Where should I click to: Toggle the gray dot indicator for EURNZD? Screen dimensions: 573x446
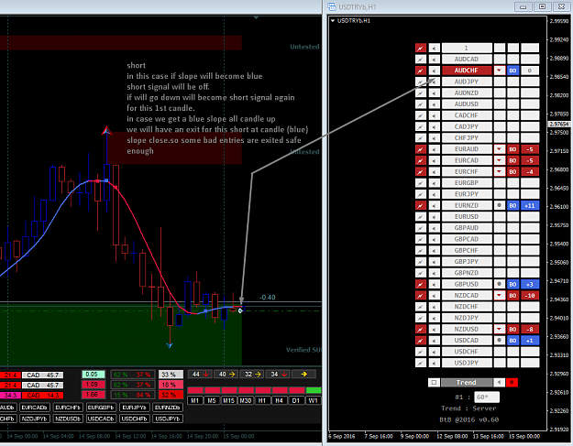point(499,205)
